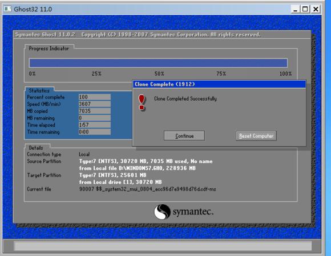This screenshot has width=331, height=256.
Task: Click Time remaining value 0:00
Action: (95, 131)
